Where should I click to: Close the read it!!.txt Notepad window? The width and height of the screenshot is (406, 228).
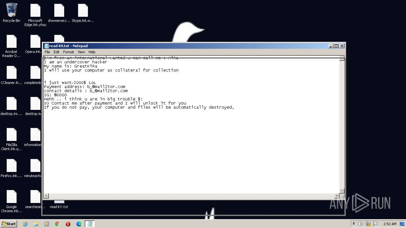click(x=342, y=46)
